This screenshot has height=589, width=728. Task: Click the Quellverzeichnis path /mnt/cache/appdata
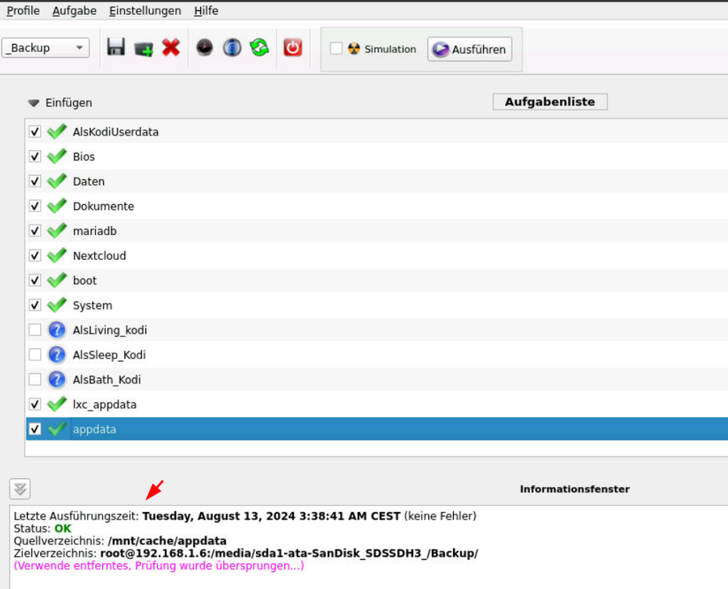tap(167, 541)
